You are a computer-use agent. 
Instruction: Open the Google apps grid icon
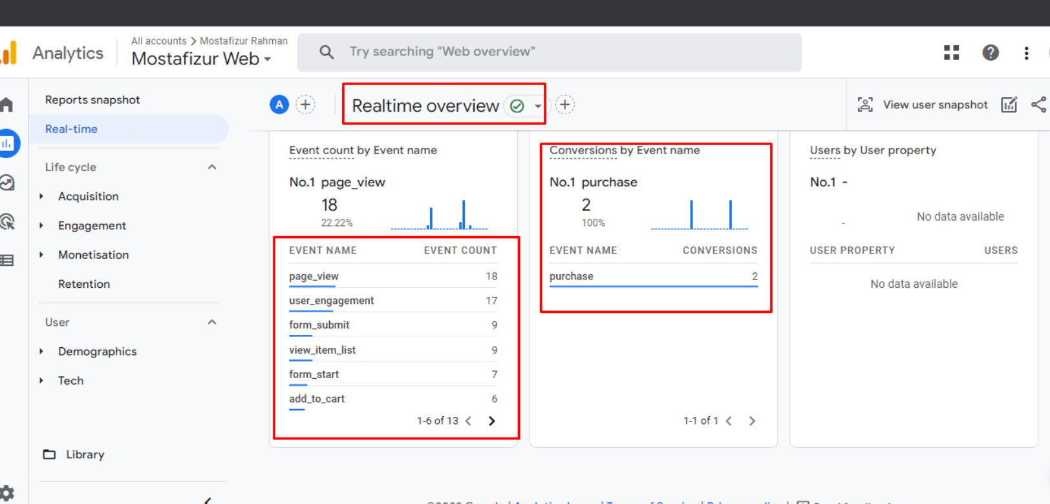[951, 53]
